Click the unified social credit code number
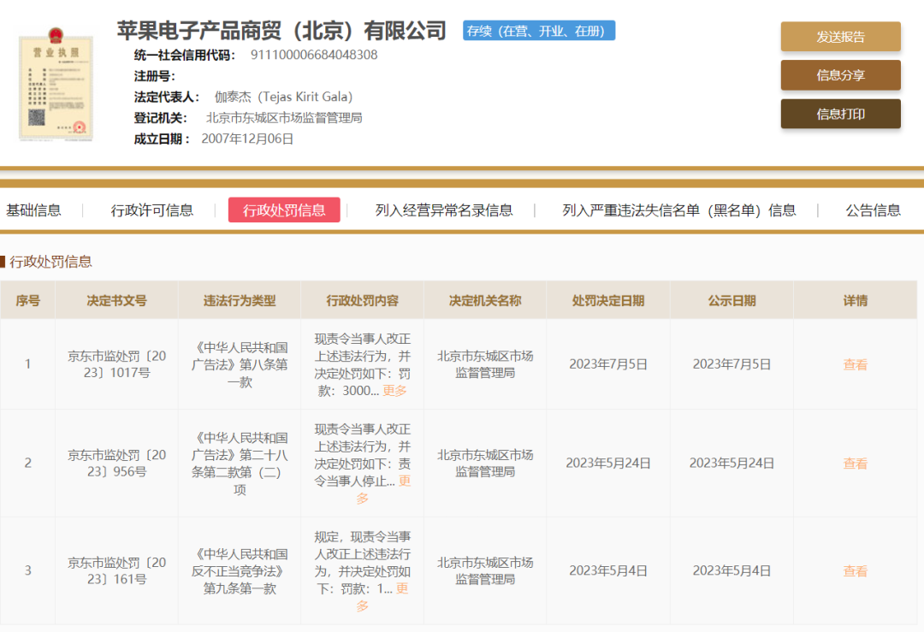Image resolution: width=924 pixels, height=632 pixels. 314,55
